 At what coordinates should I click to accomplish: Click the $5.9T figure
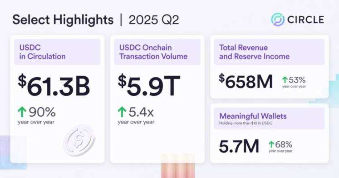pos(149,86)
